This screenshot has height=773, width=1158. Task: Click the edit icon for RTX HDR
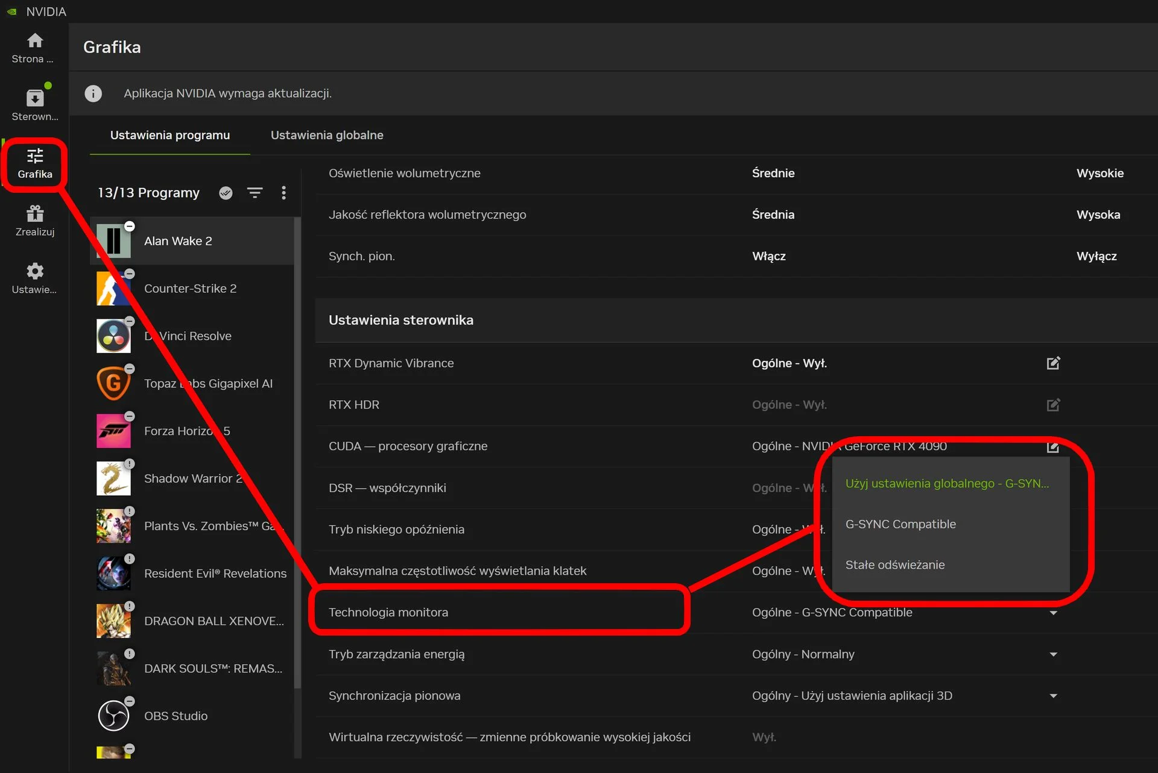(x=1053, y=405)
